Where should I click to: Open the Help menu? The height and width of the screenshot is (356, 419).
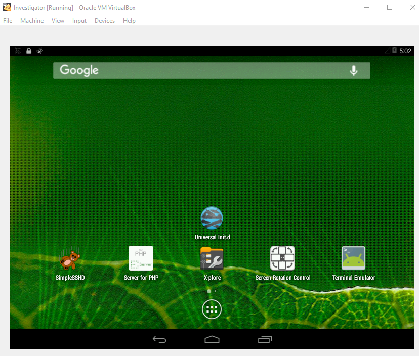129,21
